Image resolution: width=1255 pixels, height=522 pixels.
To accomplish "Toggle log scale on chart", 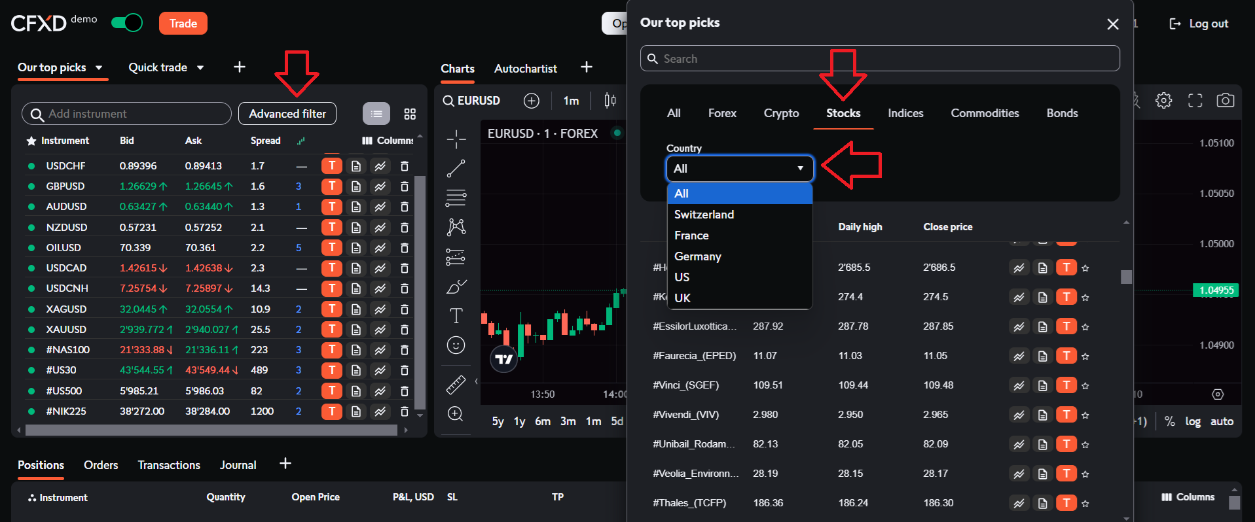I will coord(1193,422).
